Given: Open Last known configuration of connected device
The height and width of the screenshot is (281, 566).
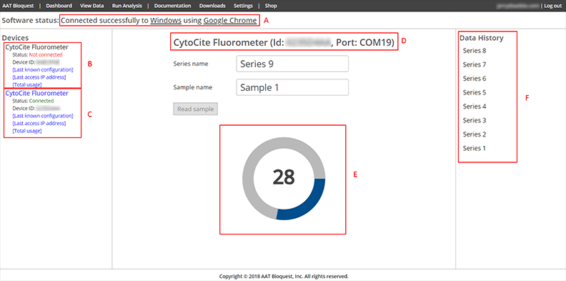Looking at the screenshot, I should [x=43, y=116].
